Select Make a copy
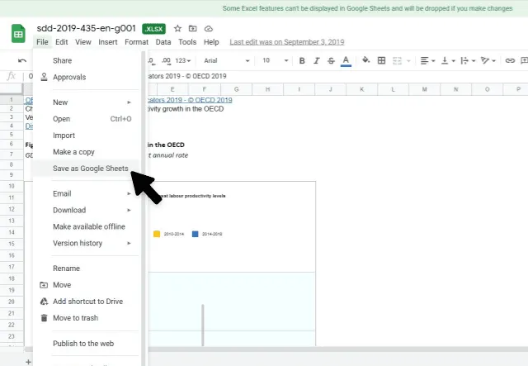Screen dimensions: 528x366 (87, 152)
